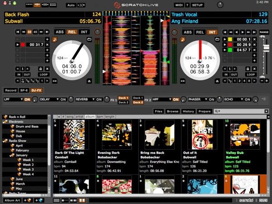Turn on the DELAY effect
Viewport: 272px width, 204px height.
pos(63,100)
